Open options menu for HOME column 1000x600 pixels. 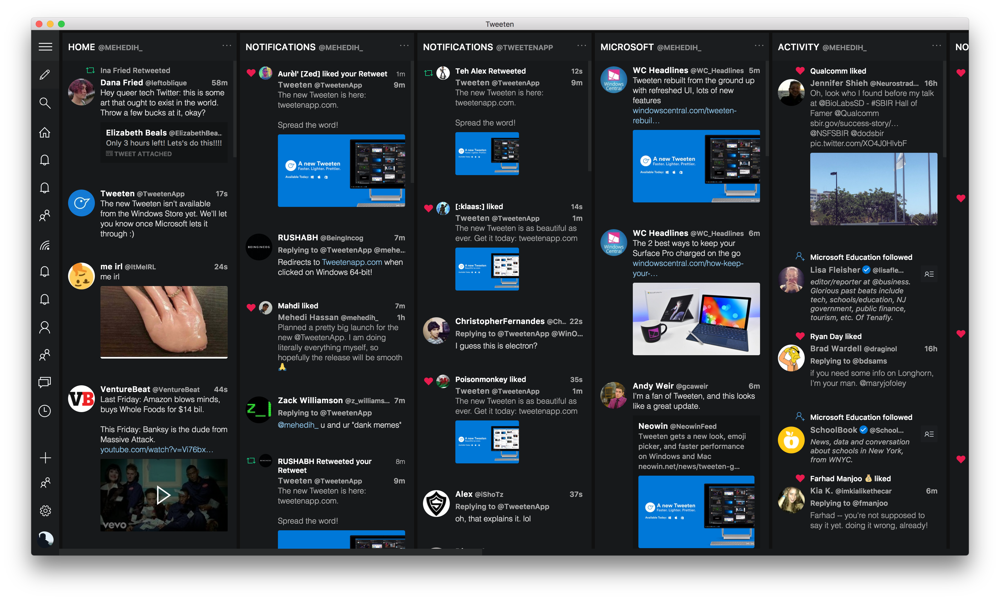click(227, 46)
